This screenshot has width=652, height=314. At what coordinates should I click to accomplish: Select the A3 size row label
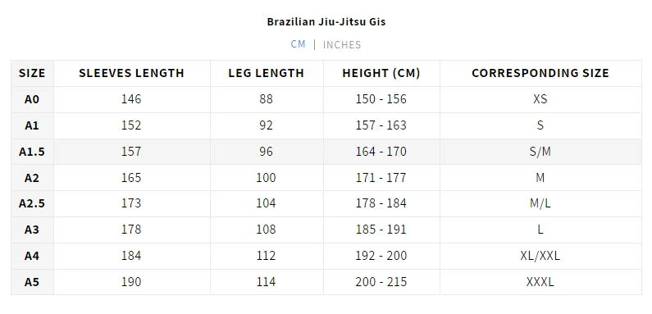coord(32,230)
